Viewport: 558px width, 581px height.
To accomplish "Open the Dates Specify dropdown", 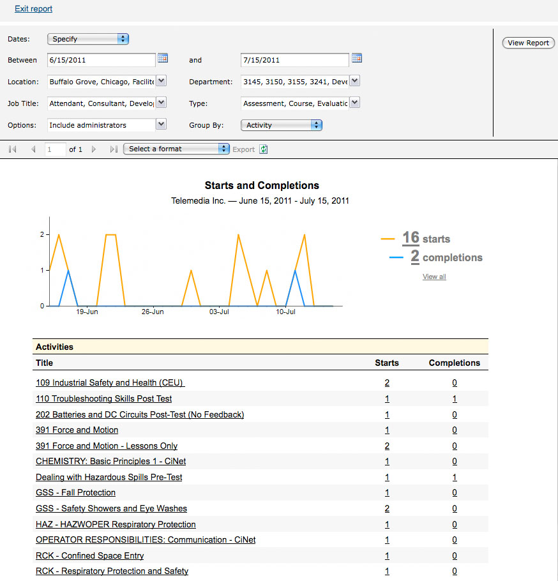I will (x=88, y=39).
